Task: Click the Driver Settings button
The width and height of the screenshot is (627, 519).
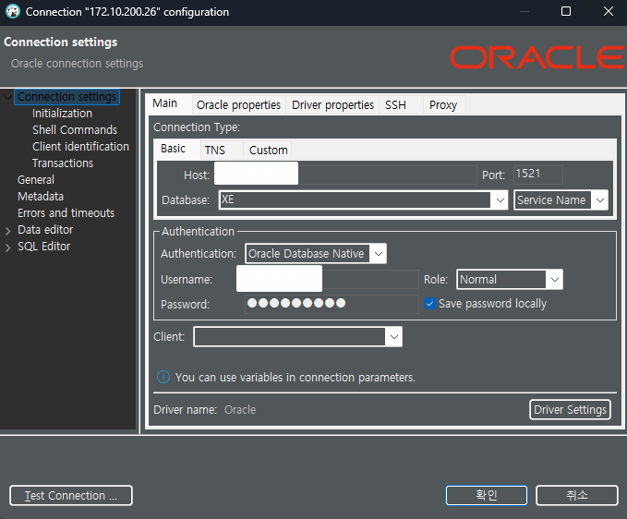Action: (570, 409)
